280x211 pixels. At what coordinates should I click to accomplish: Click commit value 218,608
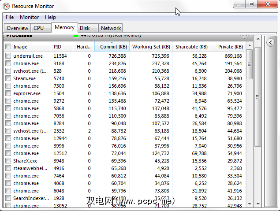[117, 71]
